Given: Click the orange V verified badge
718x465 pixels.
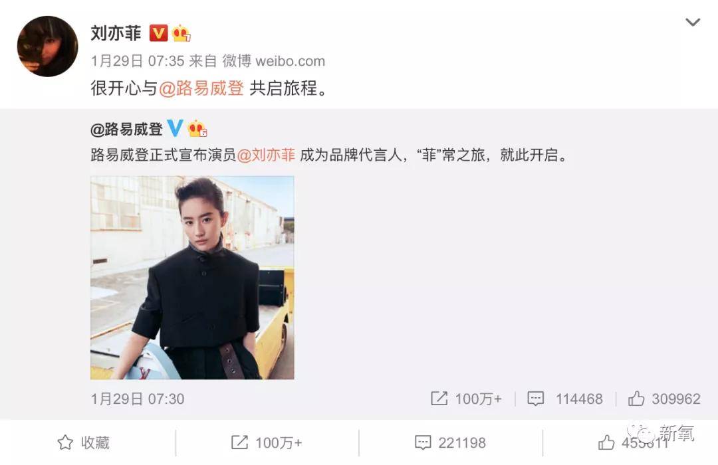Looking at the screenshot, I should [158, 33].
